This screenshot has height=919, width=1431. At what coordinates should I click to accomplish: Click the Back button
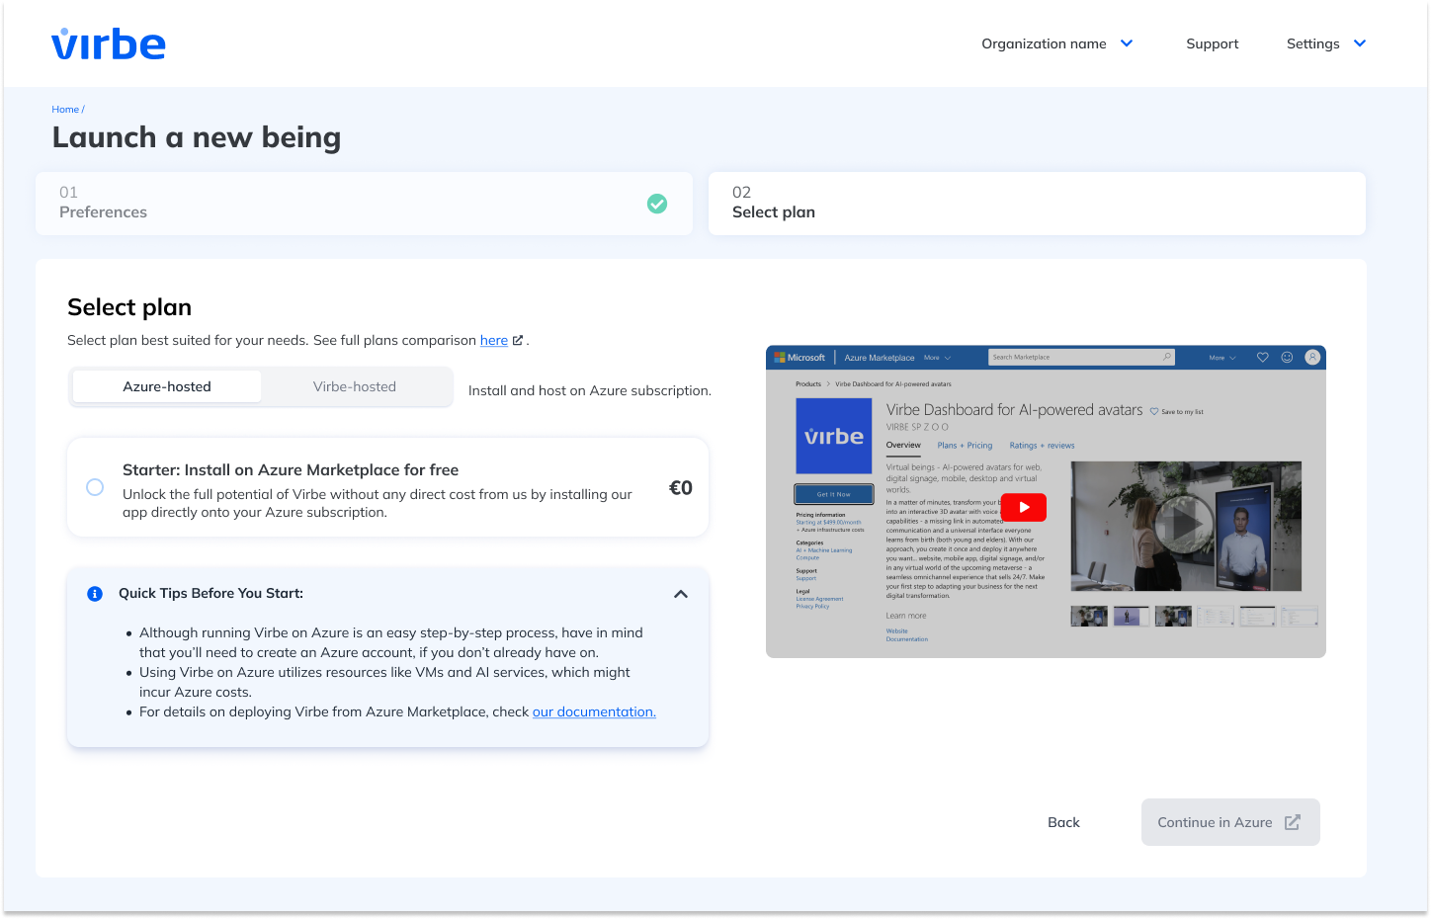[1063, 822]
